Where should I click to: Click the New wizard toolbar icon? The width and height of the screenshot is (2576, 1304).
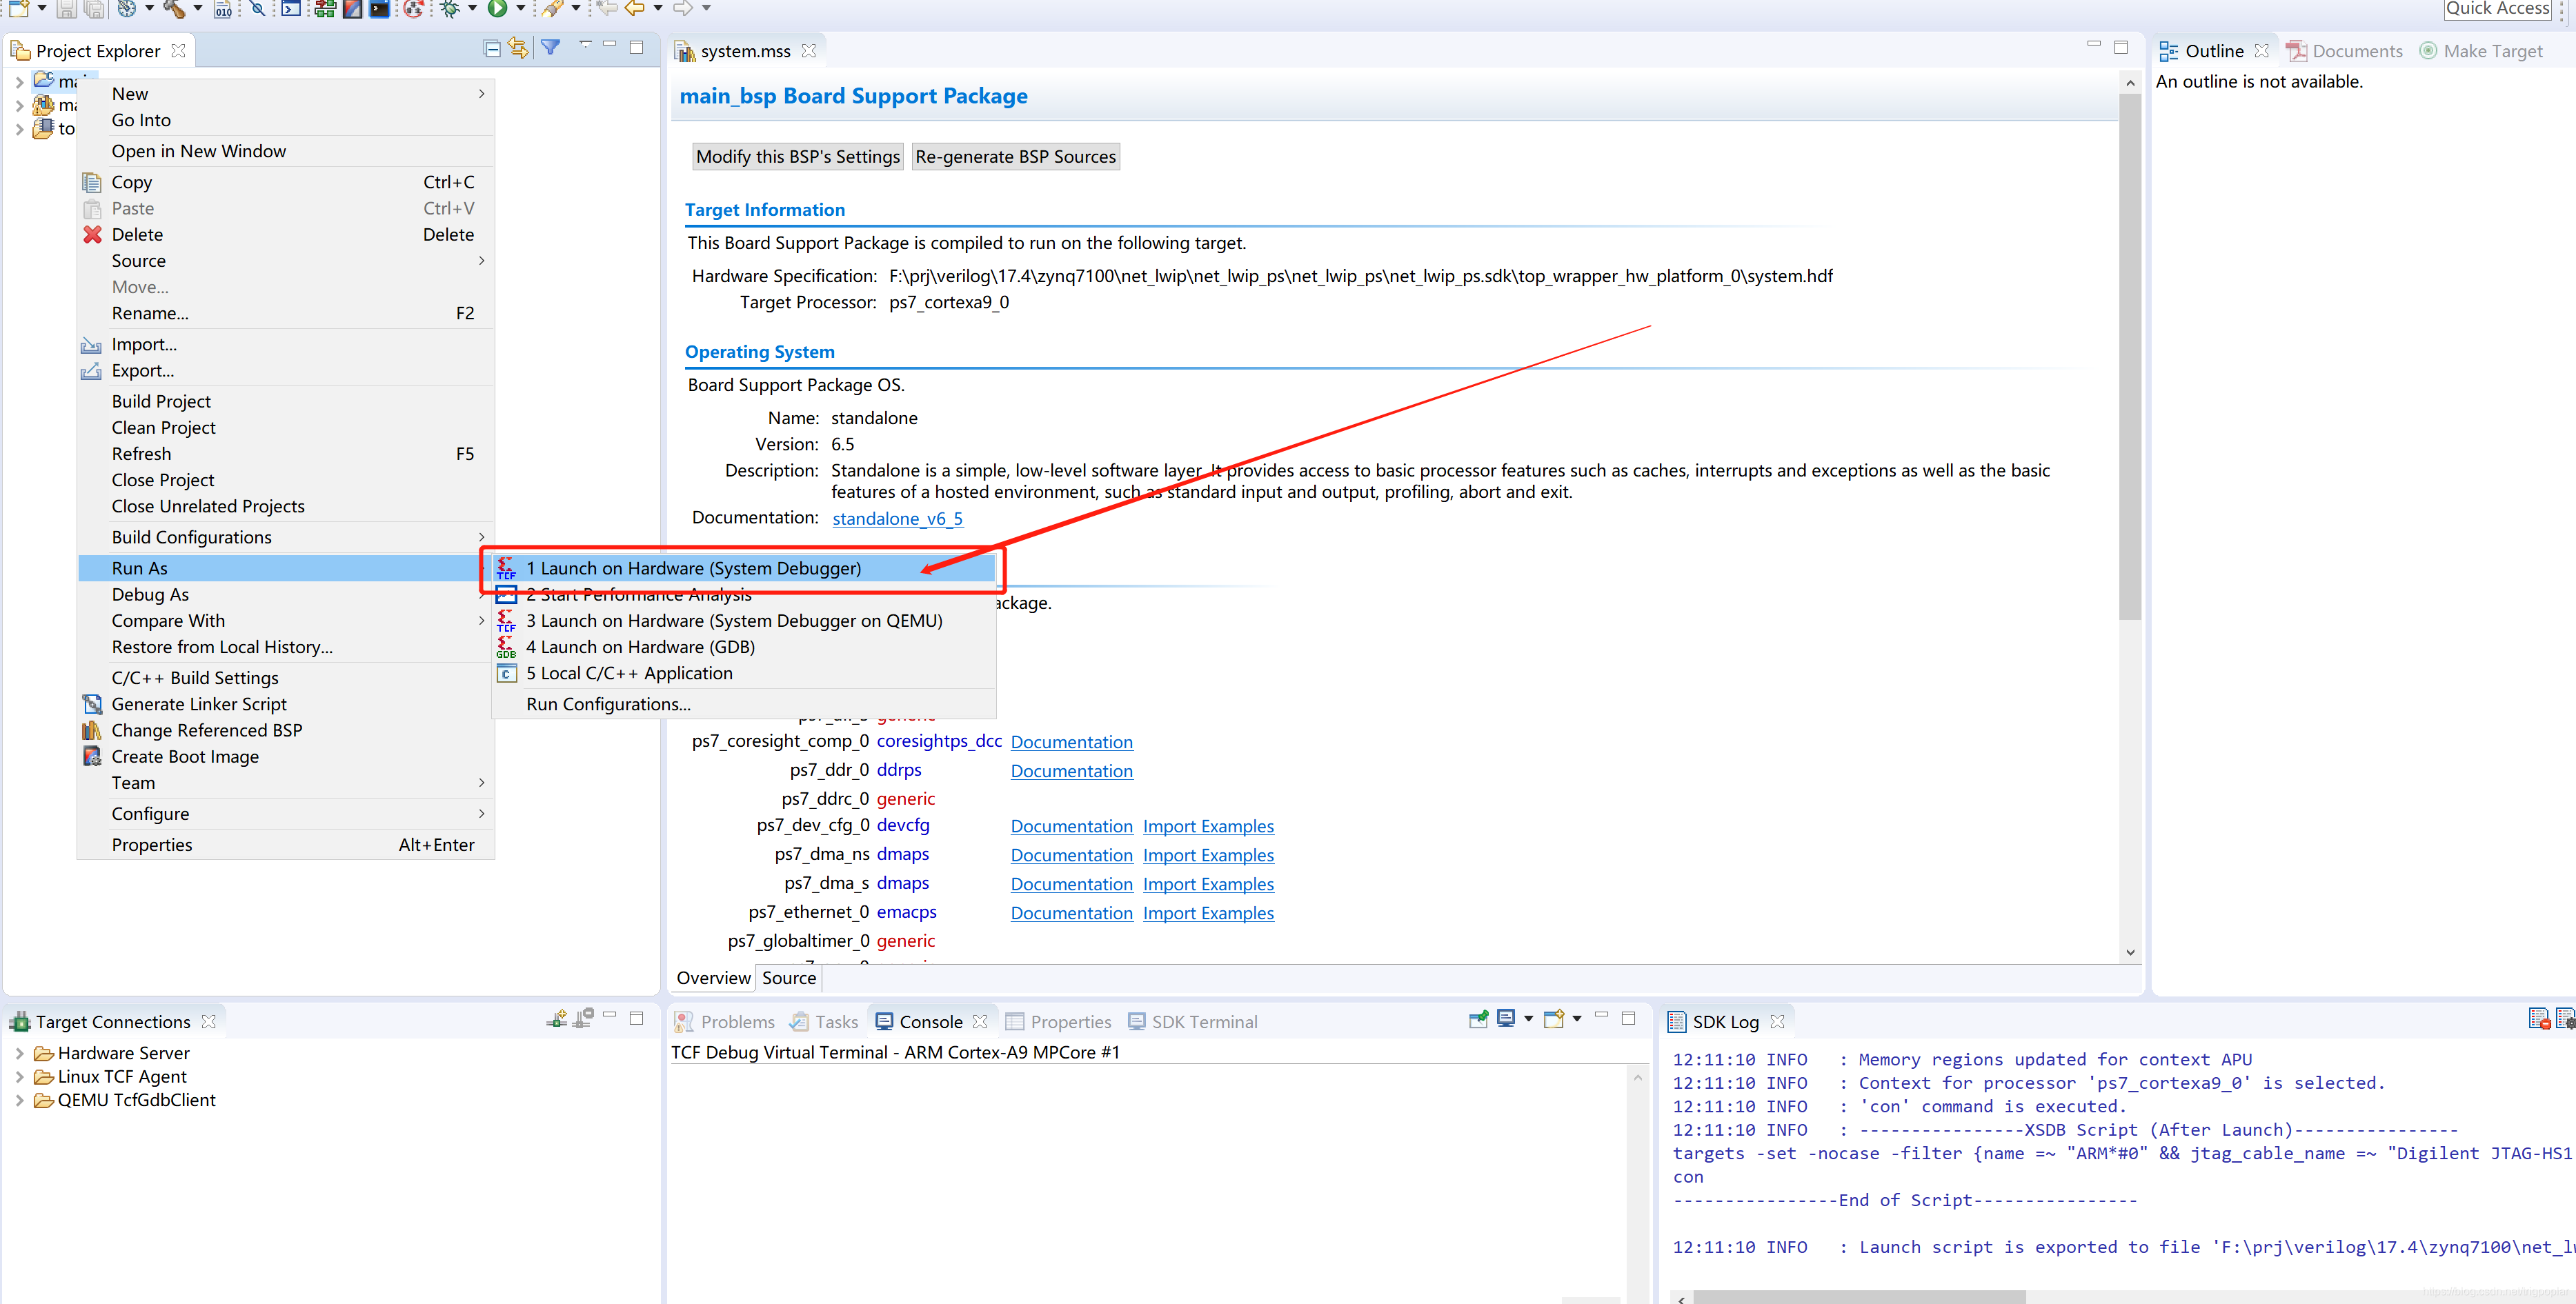(x=18, y=9)
